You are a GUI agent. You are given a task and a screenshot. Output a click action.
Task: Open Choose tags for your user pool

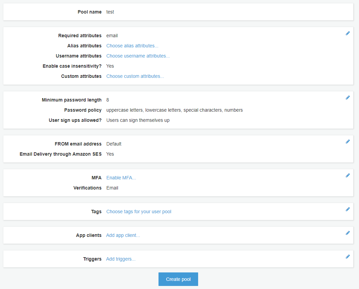pyautogui.click(x=139, y=212)
